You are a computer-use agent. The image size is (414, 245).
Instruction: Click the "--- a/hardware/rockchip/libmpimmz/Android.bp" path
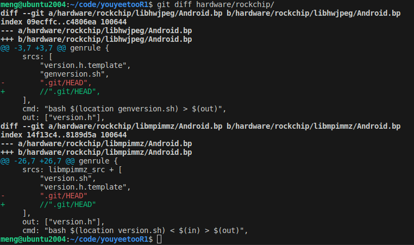coord(96,143)
